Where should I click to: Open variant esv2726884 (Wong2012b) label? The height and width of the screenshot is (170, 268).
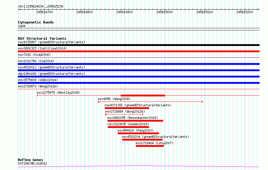coord(125,111)
